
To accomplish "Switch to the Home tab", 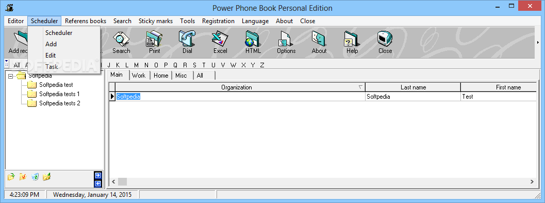I will click(x=161, y=76).
